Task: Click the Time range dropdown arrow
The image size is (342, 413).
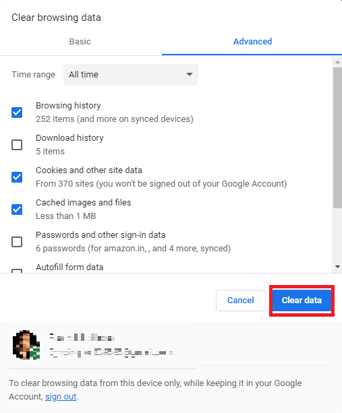Action: click(189, 75)
